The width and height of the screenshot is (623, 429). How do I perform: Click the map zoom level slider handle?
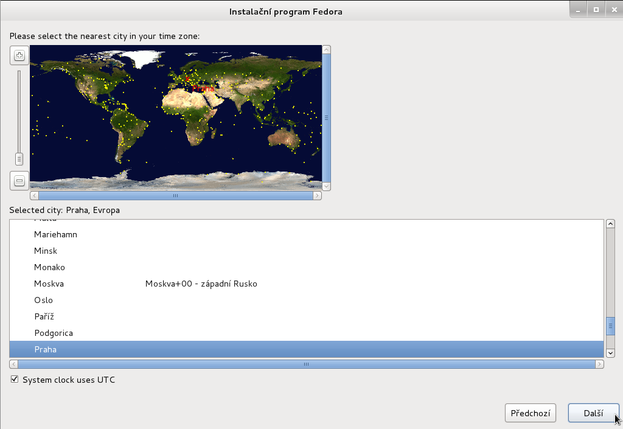coord(19,159)
